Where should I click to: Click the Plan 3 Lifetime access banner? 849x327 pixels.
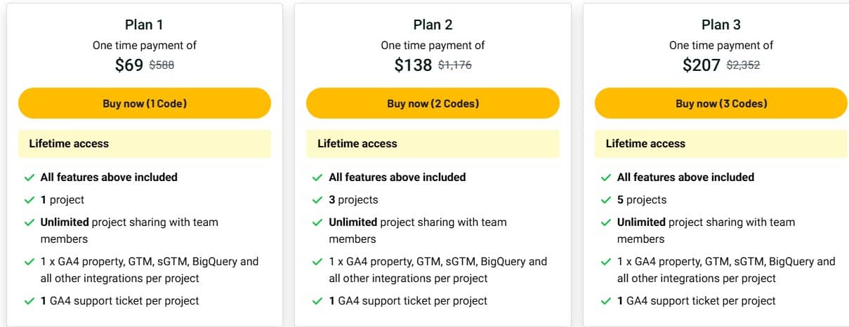click(720, 144)
